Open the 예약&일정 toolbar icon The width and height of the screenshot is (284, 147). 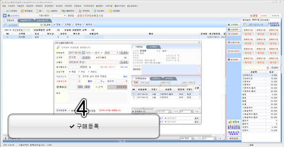[x=27, y=11]
